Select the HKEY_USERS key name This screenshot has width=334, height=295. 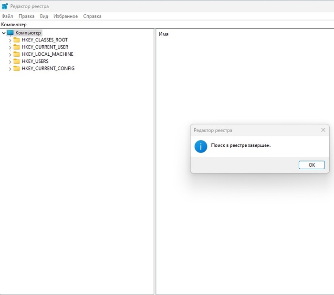[35, 61]
